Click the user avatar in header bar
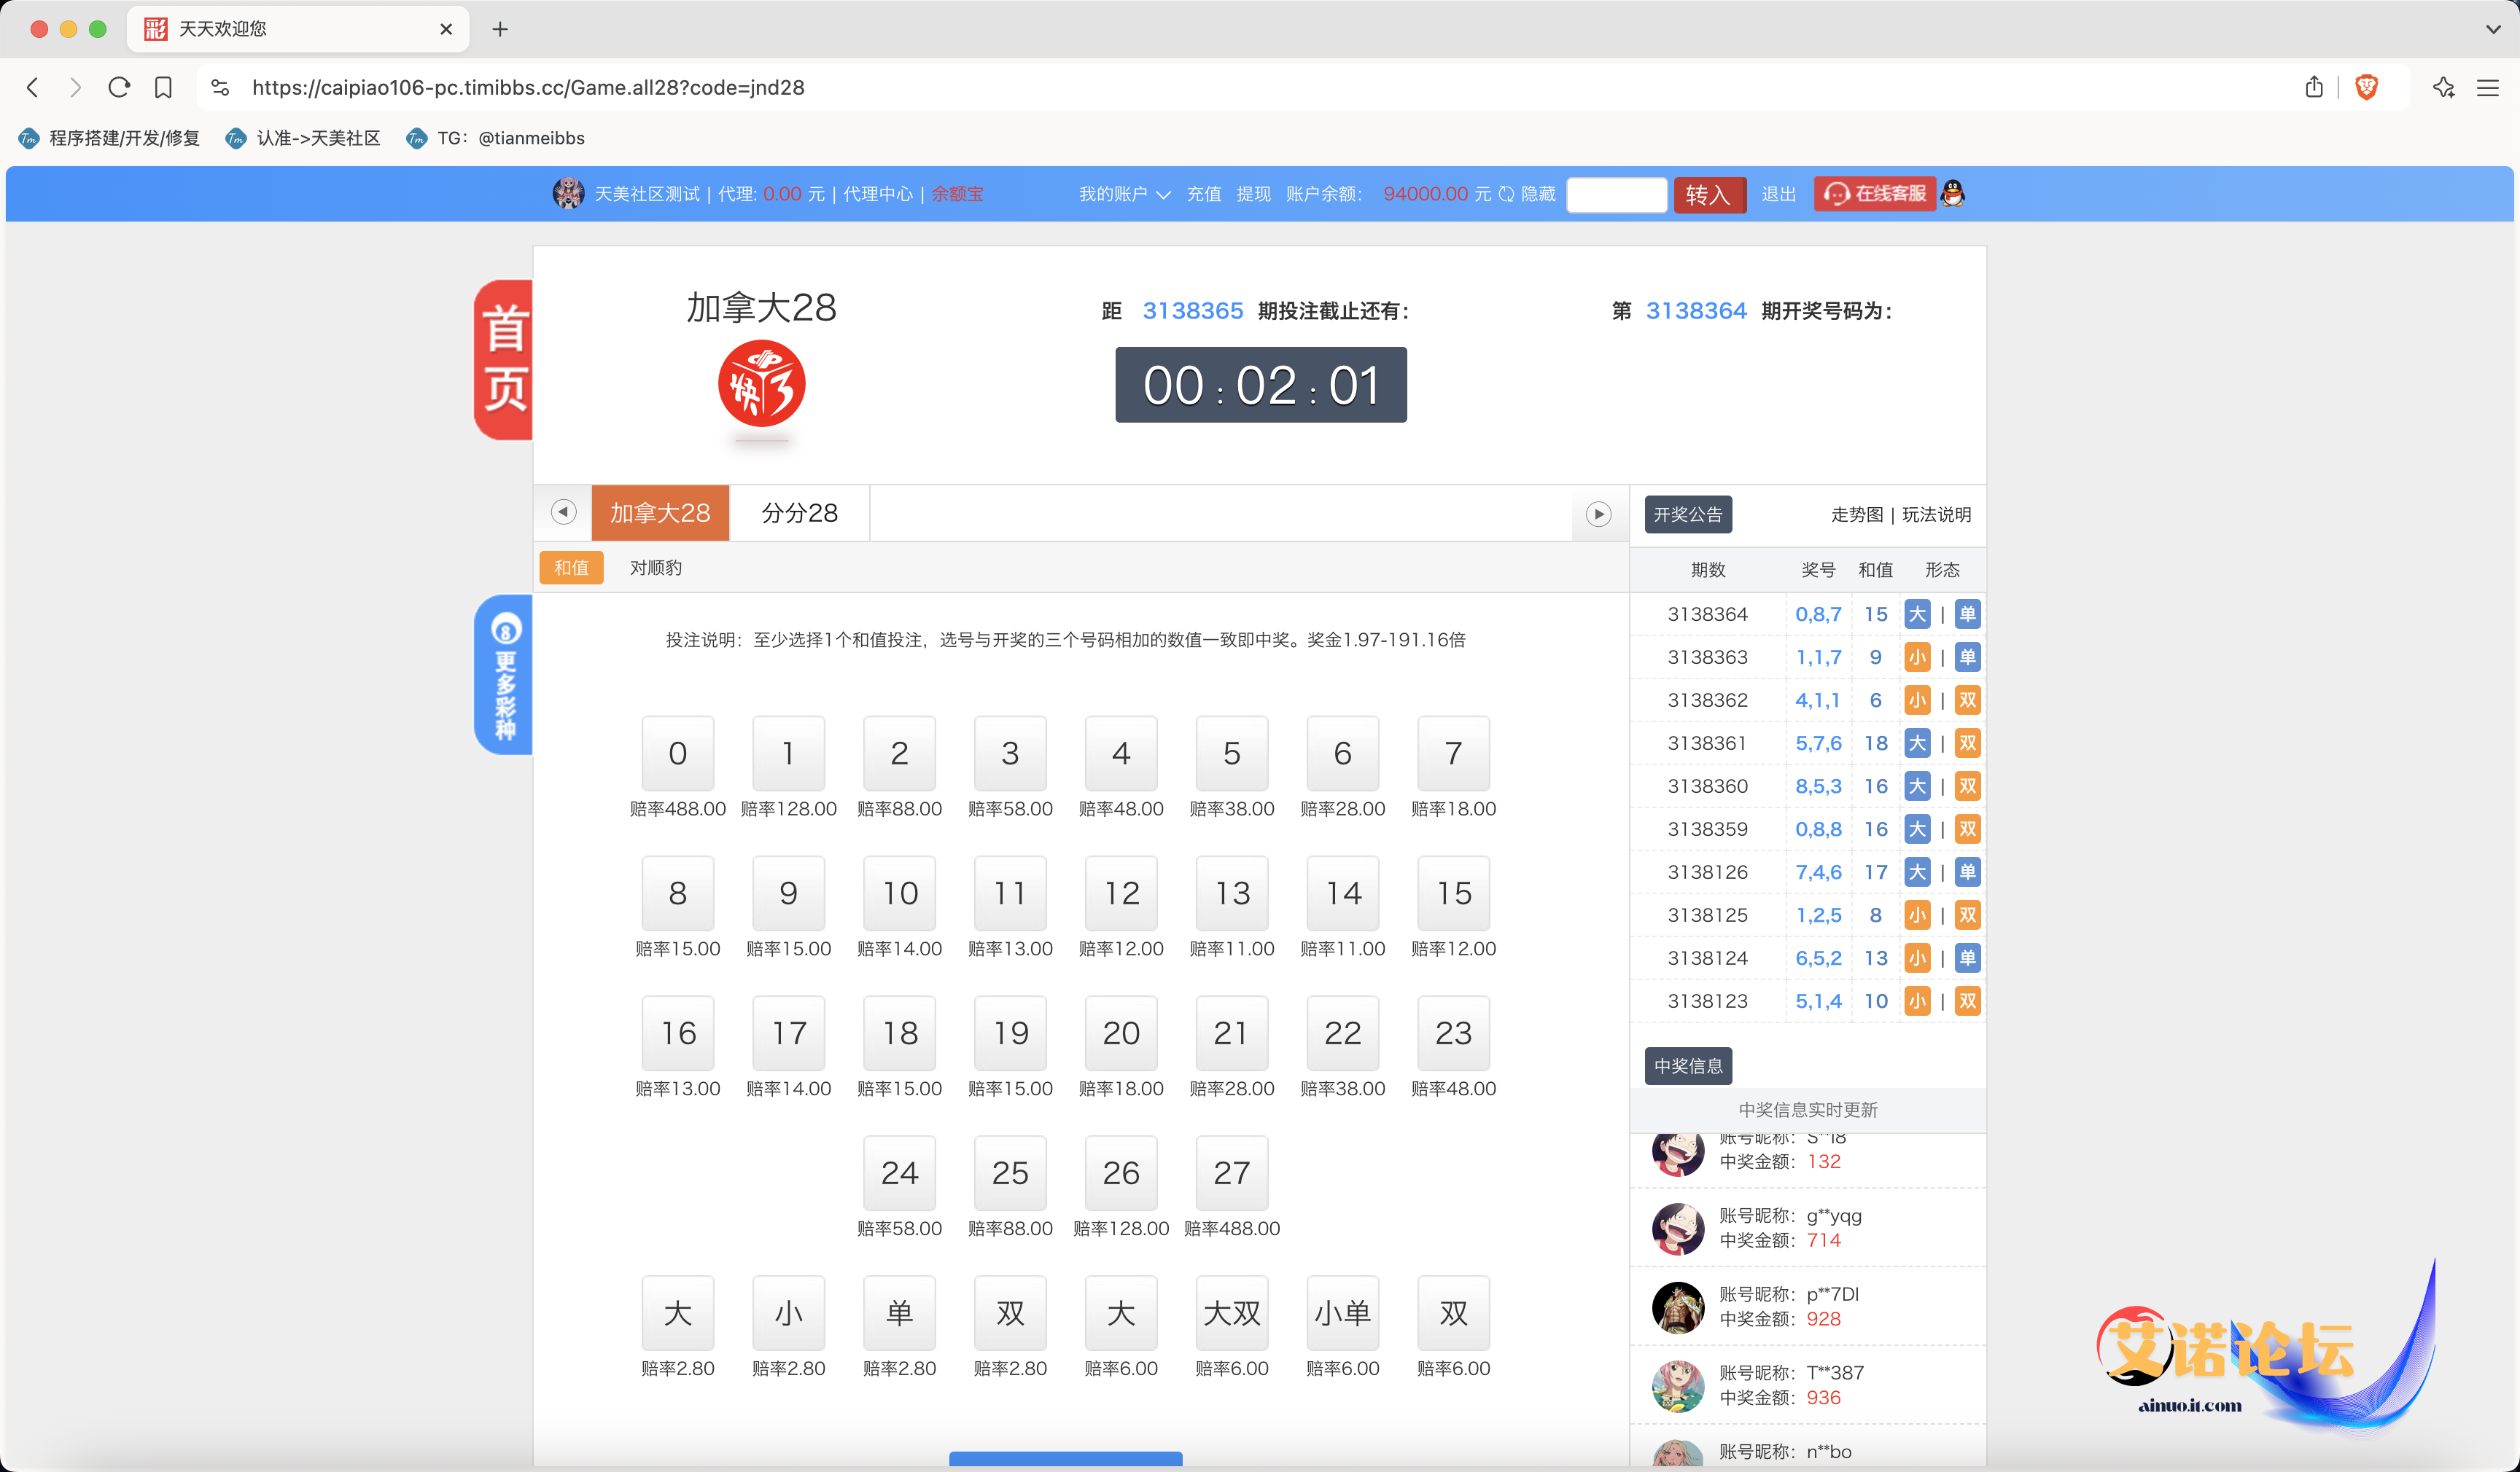 [x=568, y=193]
